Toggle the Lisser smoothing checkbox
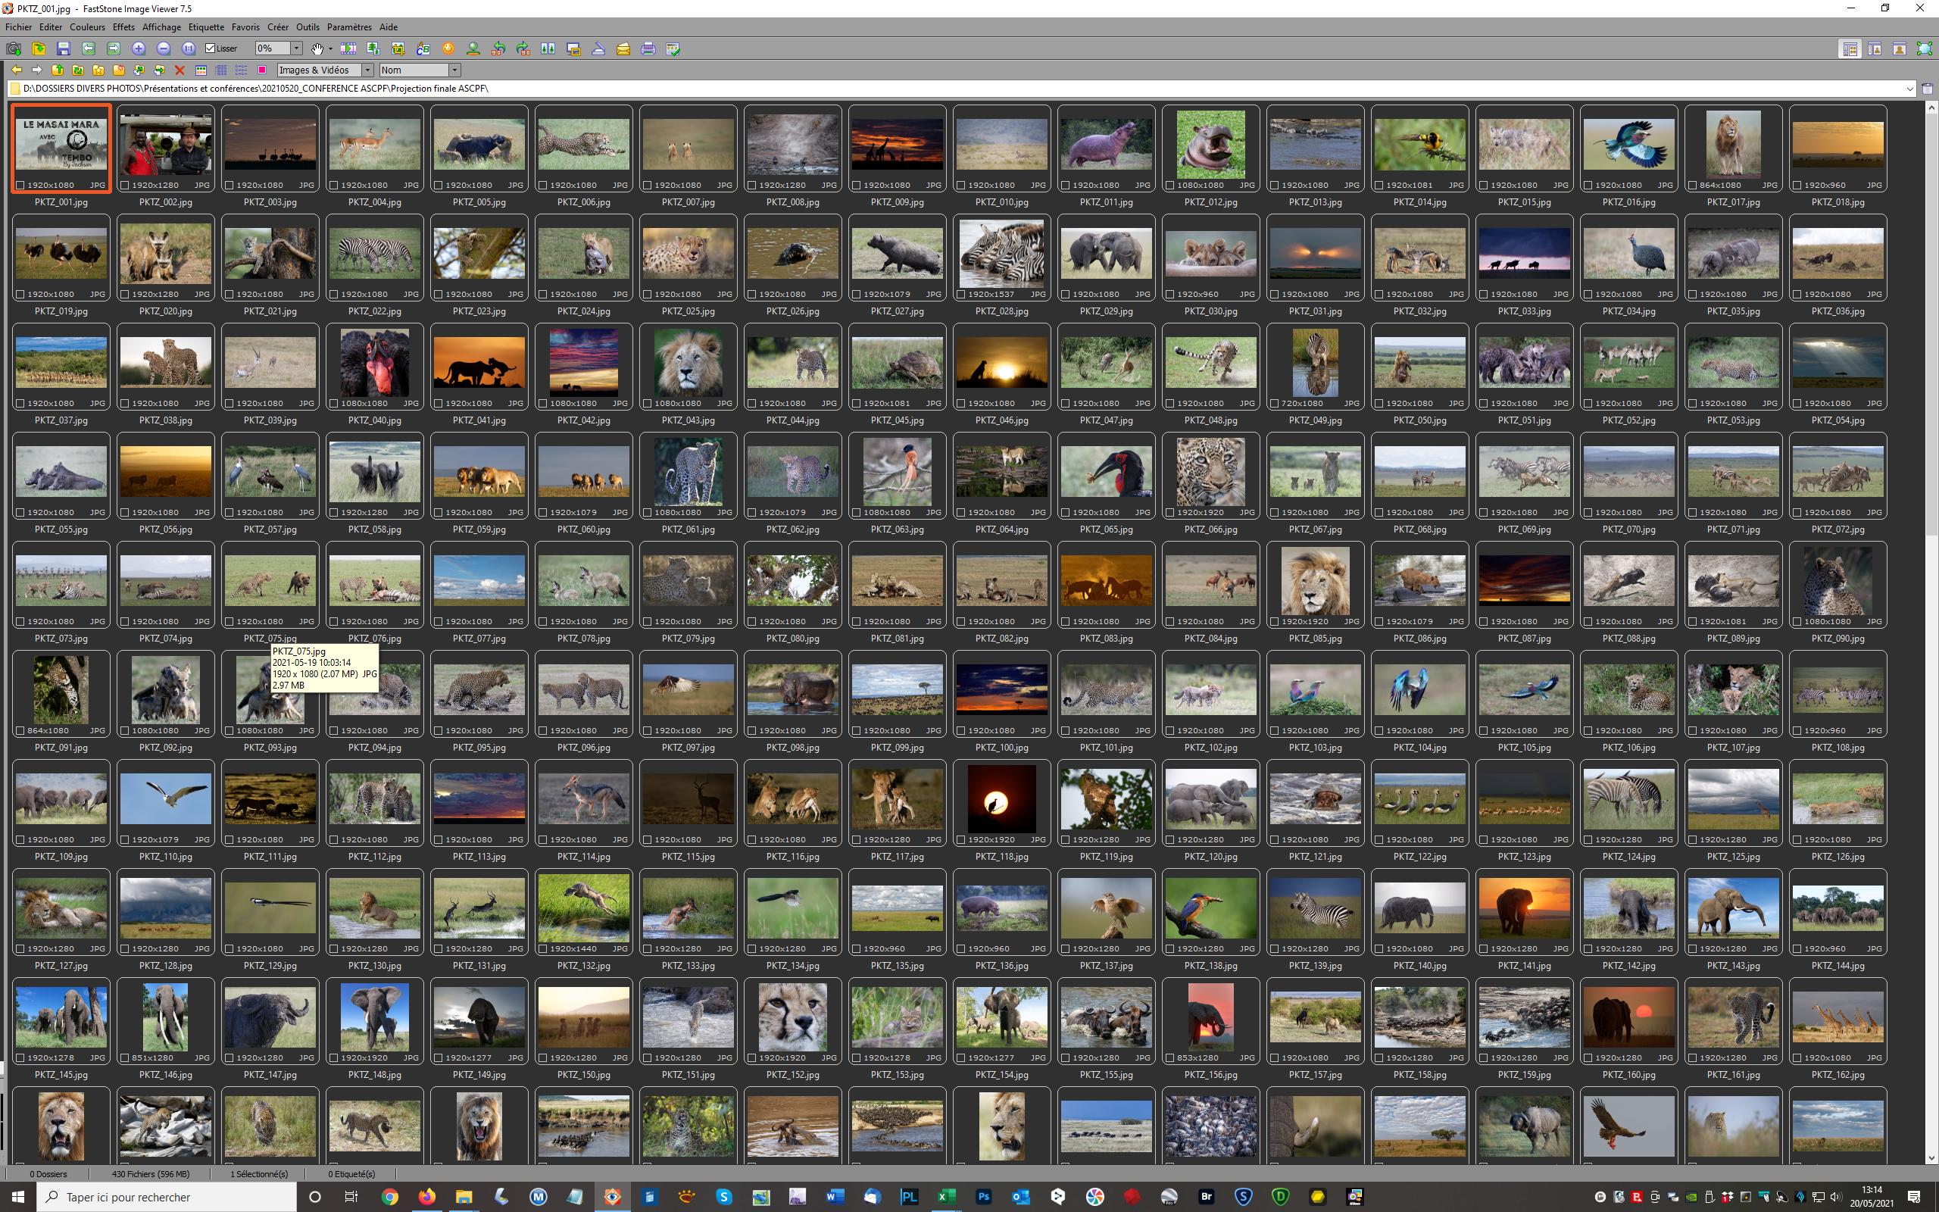Viewport: 1939px width, 1212px height. [210, 49]
